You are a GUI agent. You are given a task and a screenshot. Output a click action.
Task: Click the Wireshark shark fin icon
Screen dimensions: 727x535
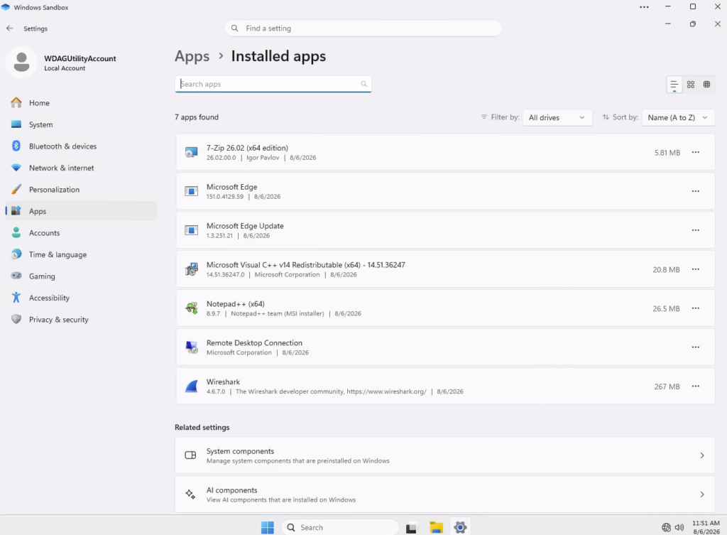(x=191, y=386)
